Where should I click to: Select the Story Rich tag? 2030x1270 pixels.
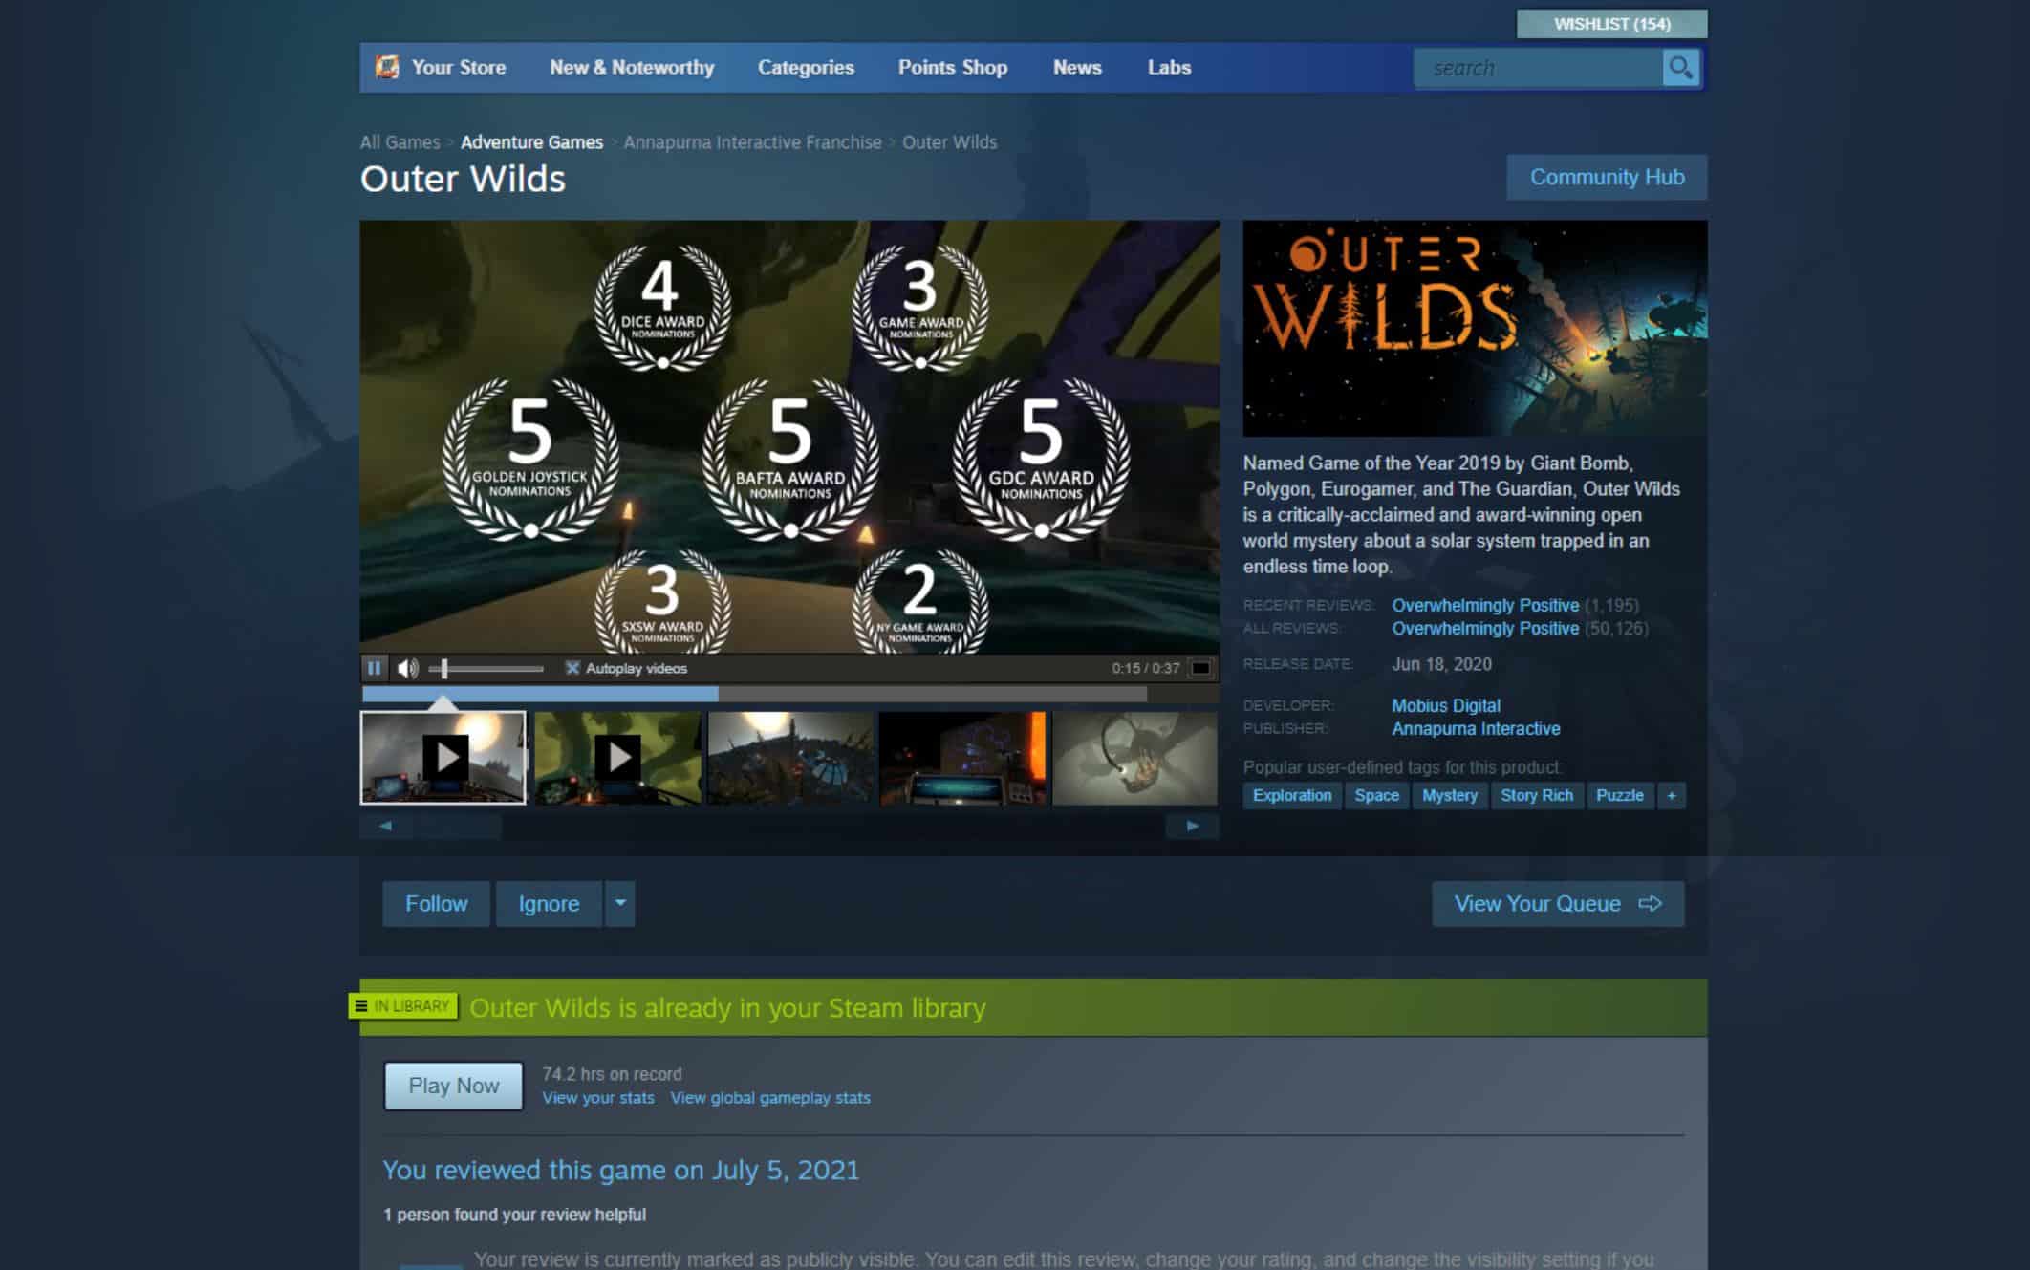[x=1536, y=795]
